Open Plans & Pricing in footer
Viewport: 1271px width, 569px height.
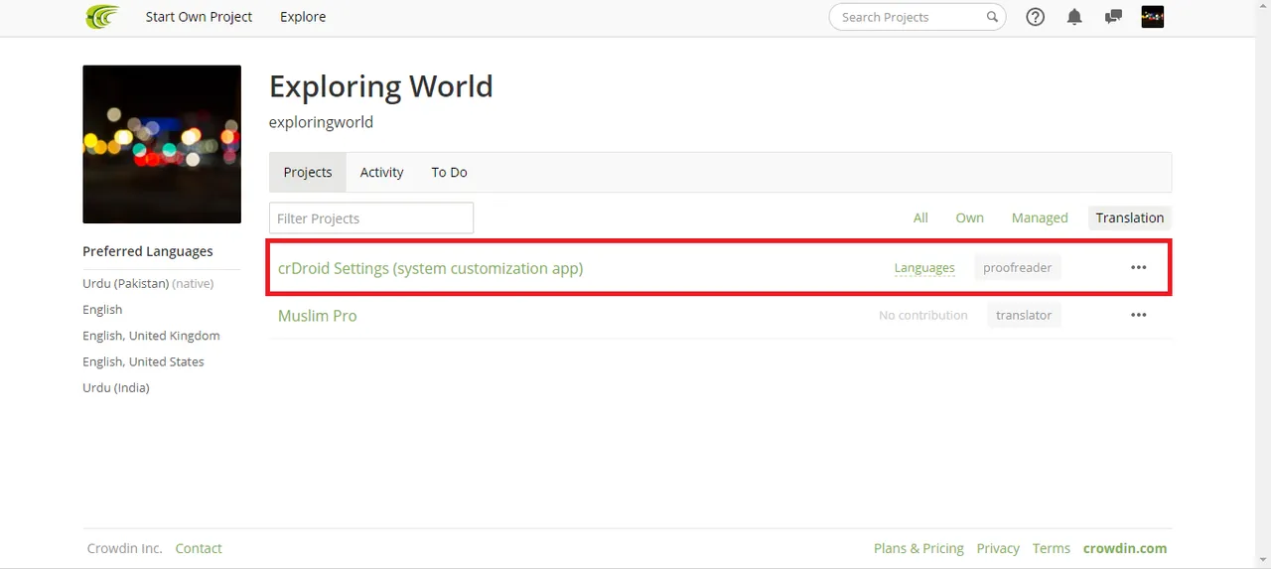click(x=918, y=548)
